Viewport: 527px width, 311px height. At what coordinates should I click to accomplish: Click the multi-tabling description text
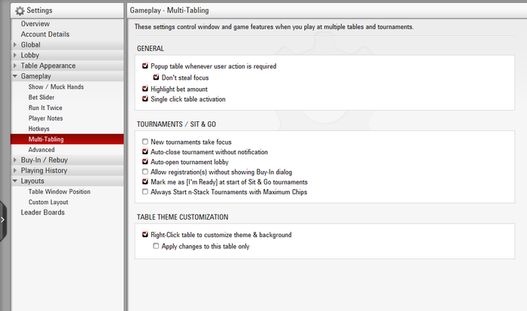point(274,27)
